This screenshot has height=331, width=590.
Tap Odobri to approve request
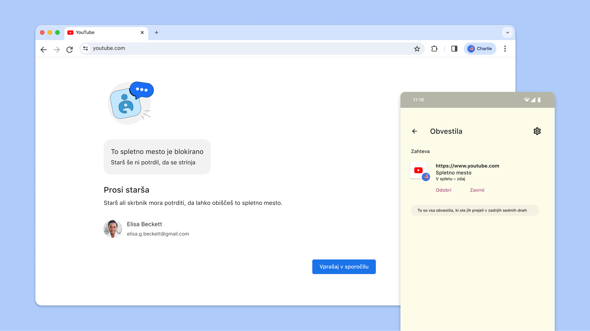coord(443,190)
